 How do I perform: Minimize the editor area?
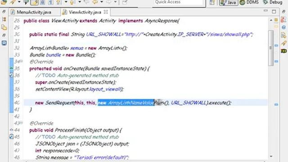coord(265,11)
